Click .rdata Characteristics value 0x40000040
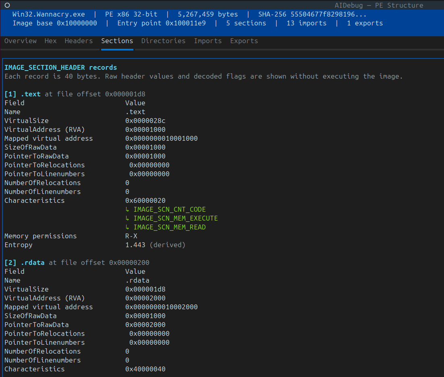 [x=145, y=369]
